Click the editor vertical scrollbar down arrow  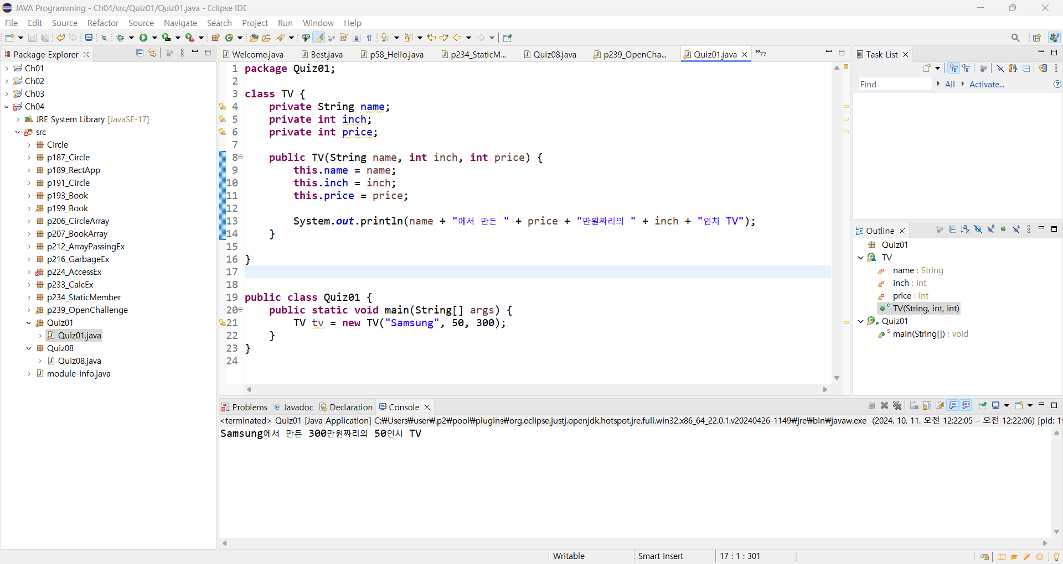point(837,378)
